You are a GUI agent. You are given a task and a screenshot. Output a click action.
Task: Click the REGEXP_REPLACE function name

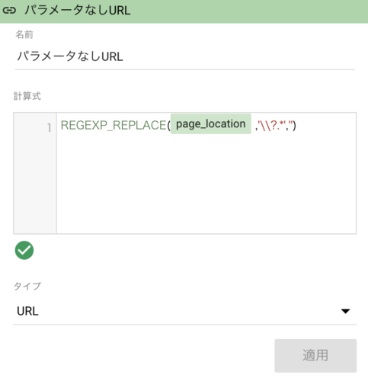coord(114,125)
